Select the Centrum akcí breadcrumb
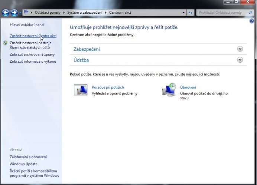Viewport: 257px width, 185px height. (120, 13)
